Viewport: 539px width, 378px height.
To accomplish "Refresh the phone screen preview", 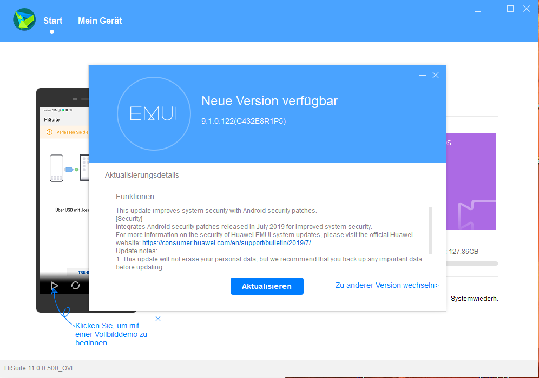I will (x=75, y=285).
